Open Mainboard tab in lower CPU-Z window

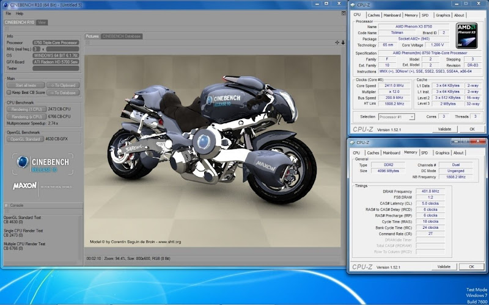(x=392, y=153)
